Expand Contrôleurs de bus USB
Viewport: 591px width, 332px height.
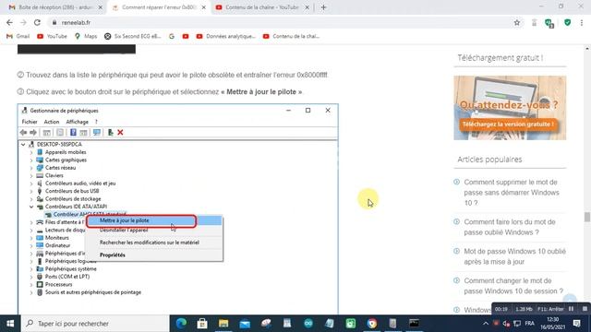(31, 191)
